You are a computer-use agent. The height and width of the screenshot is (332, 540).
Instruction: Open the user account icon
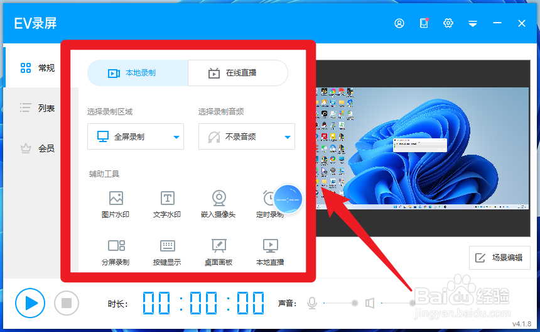[x=399, y=23]
